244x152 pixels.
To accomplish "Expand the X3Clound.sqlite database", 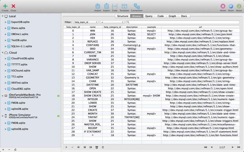I will point(5,71).
